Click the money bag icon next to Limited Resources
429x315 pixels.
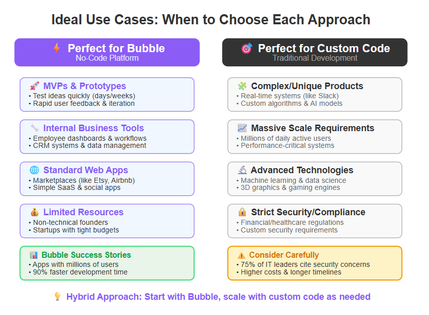[x=34, y=212]
